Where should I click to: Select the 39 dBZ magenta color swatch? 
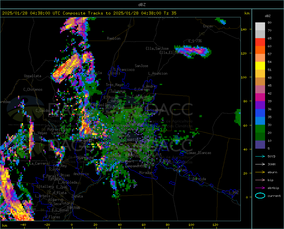click(260, 97)
